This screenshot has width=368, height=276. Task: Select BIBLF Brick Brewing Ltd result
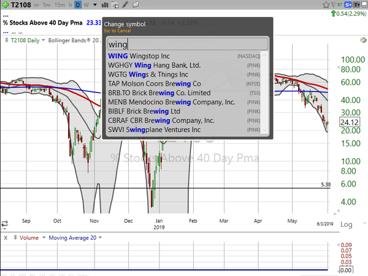point(184,111)
